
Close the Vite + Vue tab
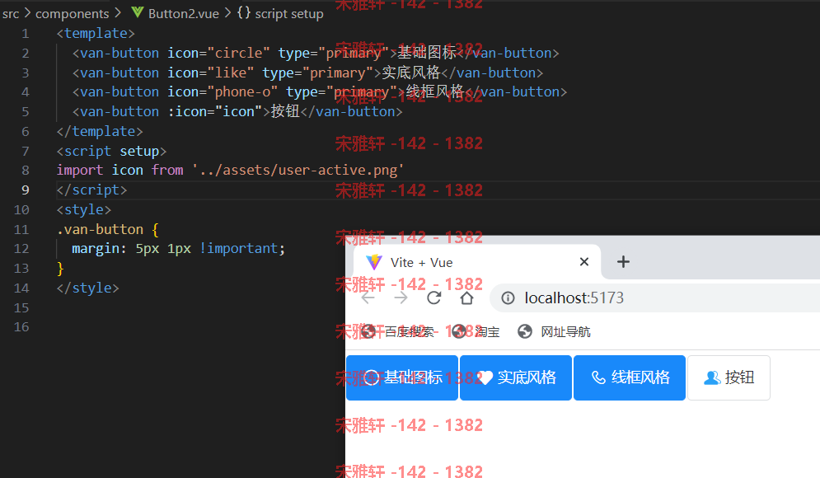pyautogui.click(x=584, y=261)
